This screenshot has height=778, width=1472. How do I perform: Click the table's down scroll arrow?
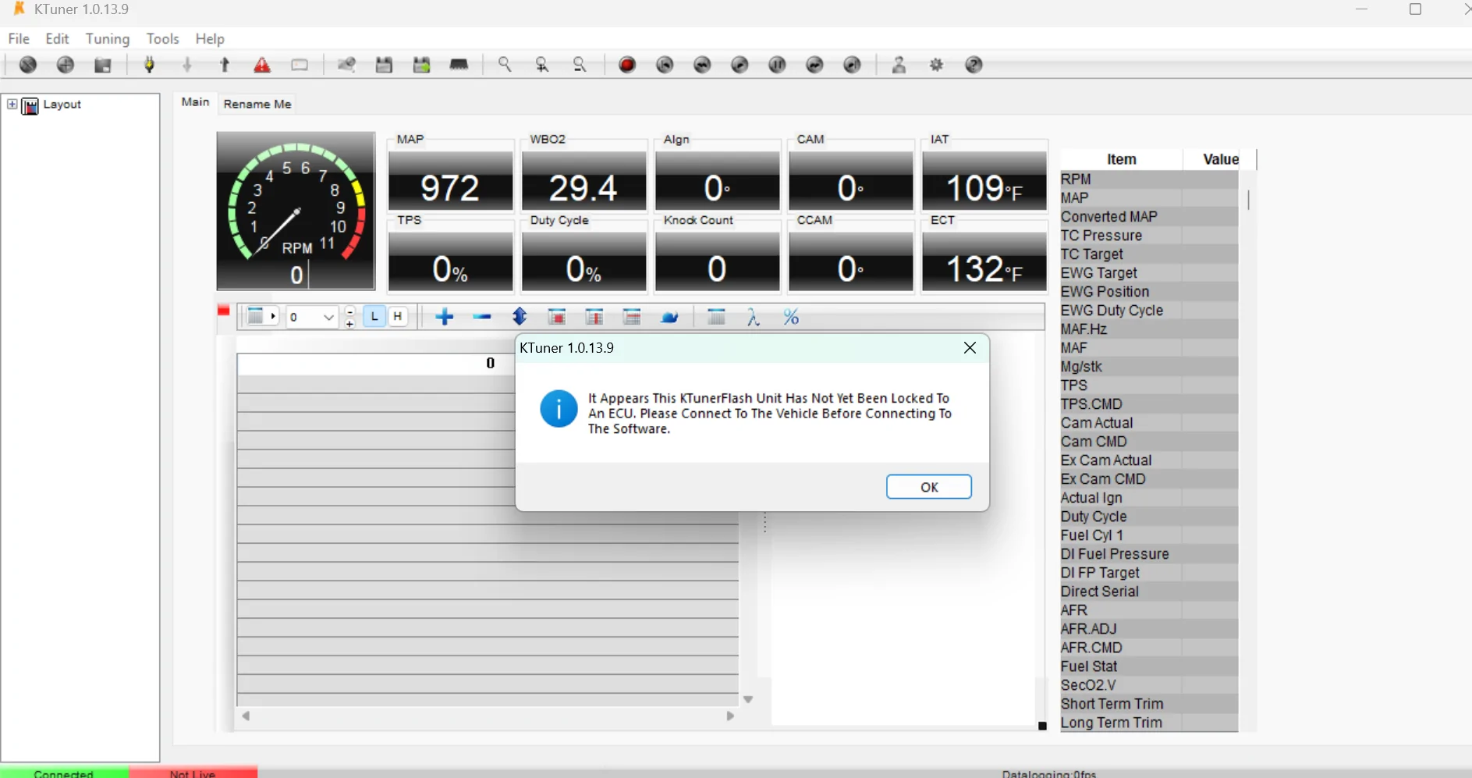click(x=748, y=699)
